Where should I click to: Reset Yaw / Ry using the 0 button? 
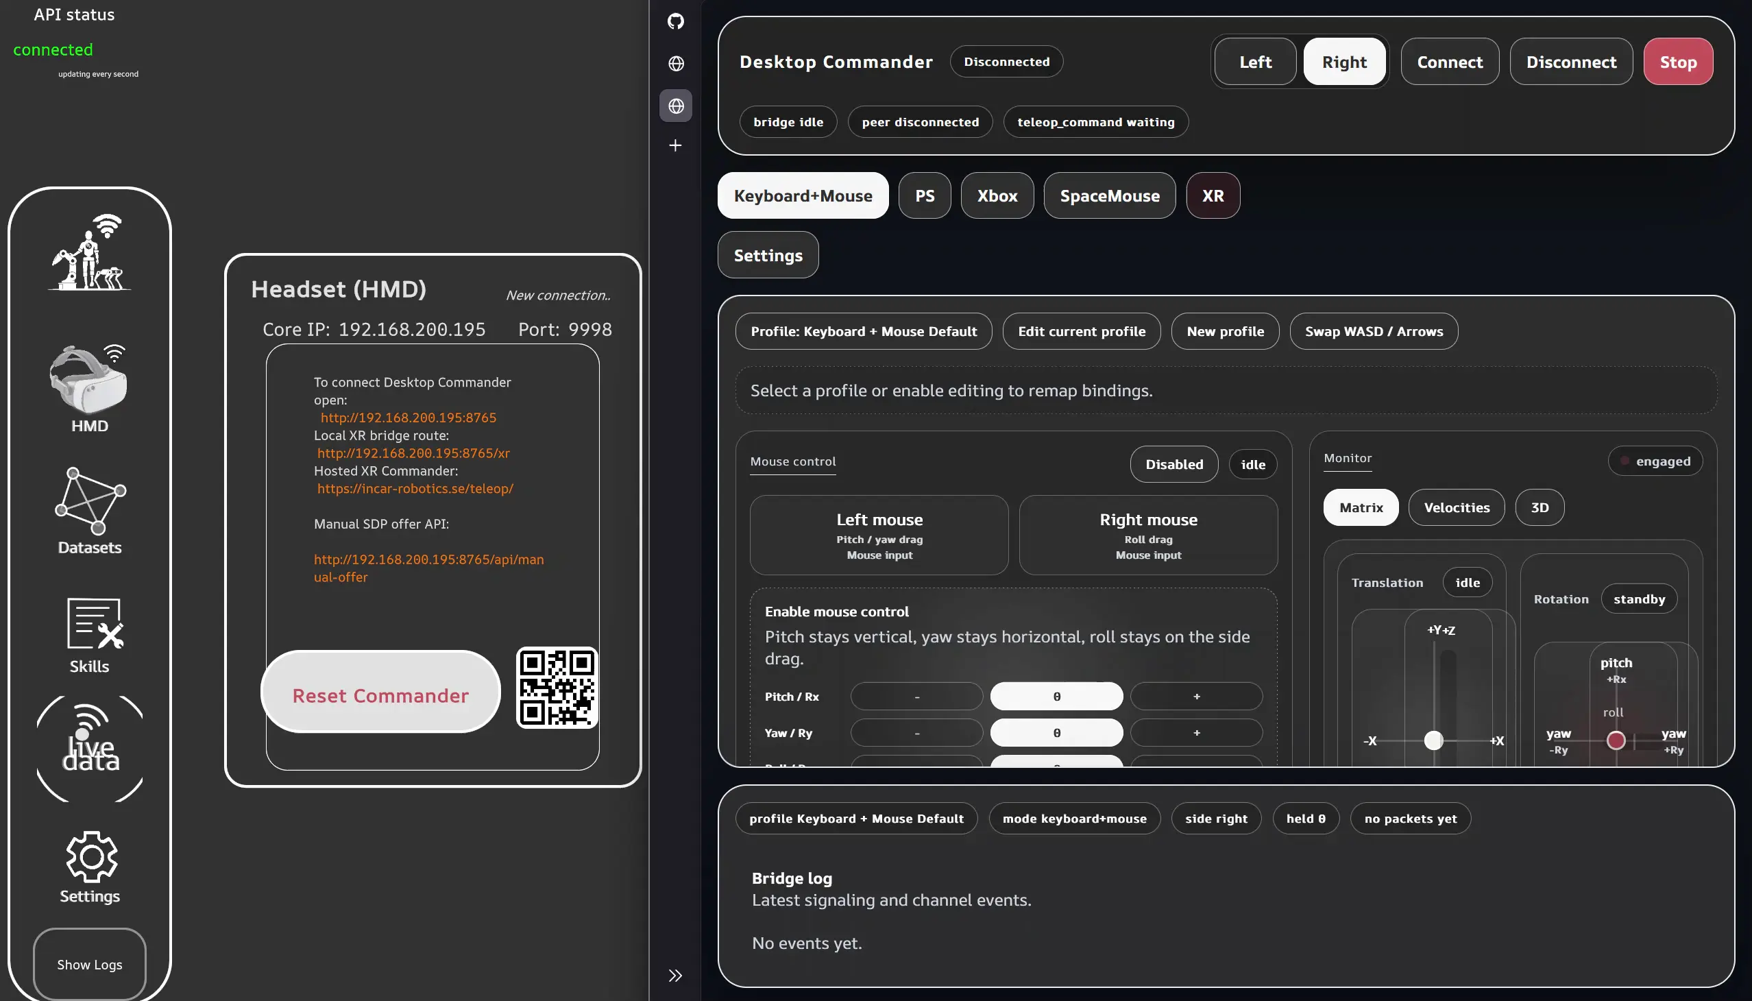click(x=1056, y=733)
